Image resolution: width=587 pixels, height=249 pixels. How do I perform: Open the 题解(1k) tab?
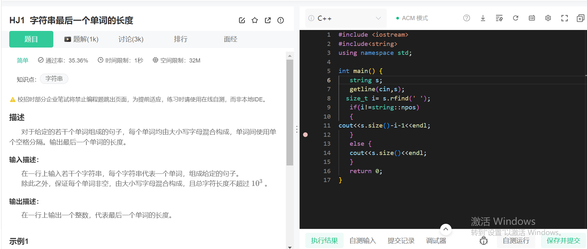pyautogui.click(x=81, y=39)
